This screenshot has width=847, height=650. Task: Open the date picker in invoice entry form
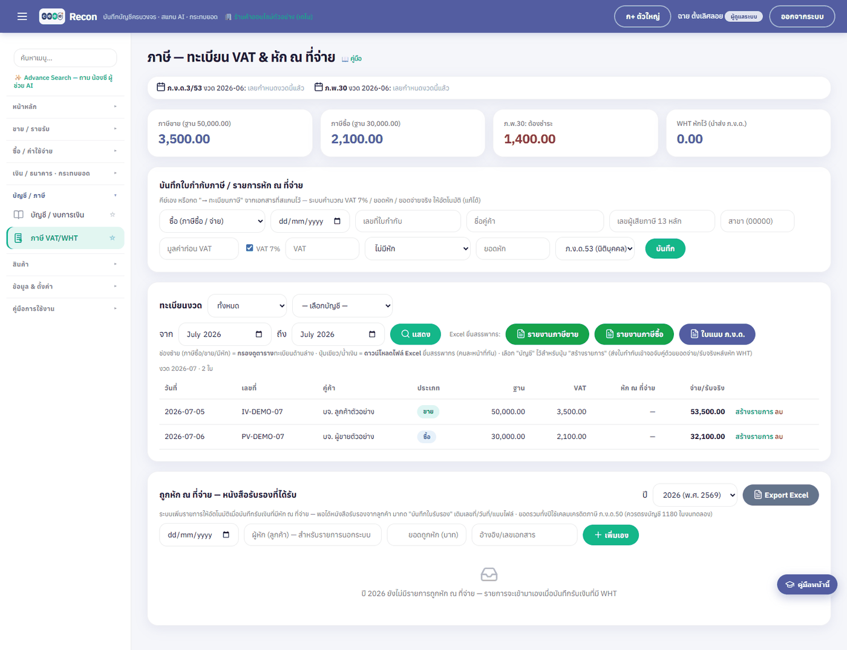click(337, 221)
